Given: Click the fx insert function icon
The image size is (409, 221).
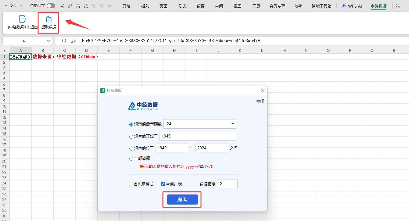Looking at the screenshot, I should coord(74,41).
